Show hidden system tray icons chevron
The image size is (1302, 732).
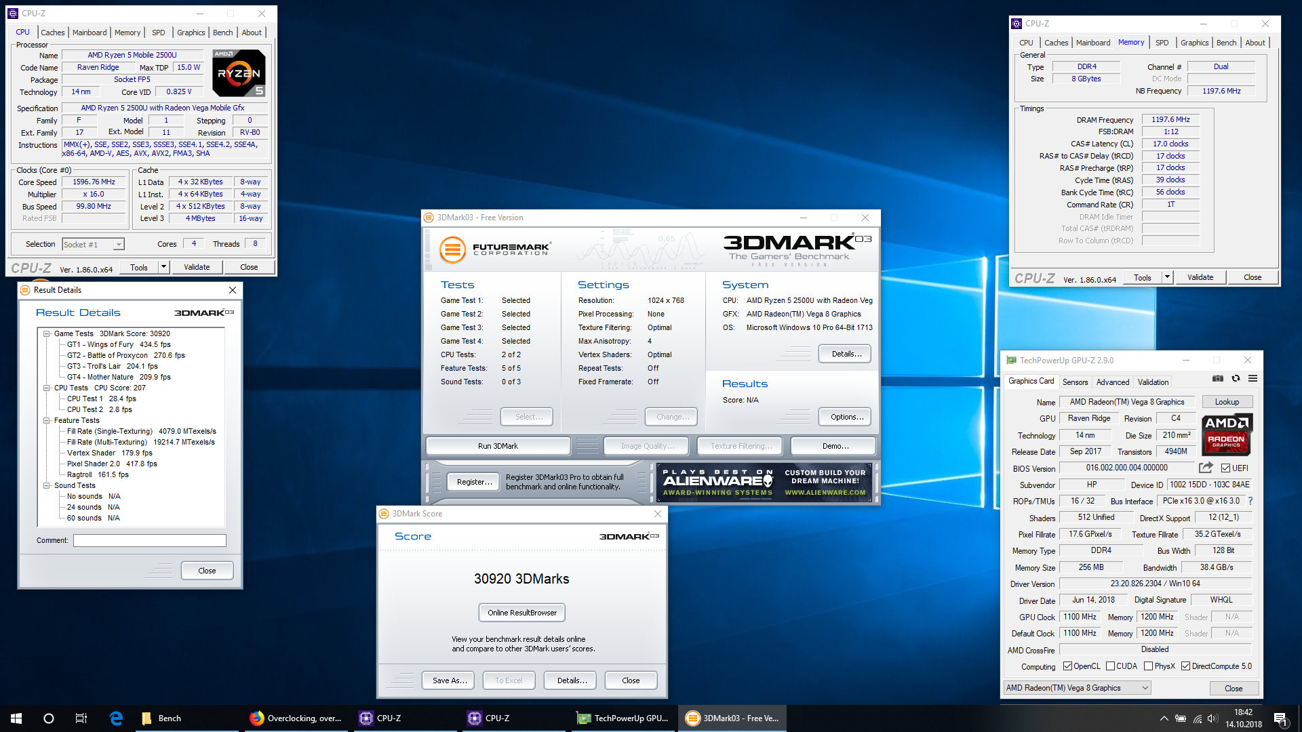1164,718
